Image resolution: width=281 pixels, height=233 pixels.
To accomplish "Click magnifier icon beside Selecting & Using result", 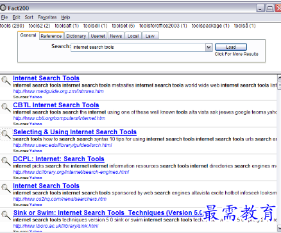I will [6, 135].
